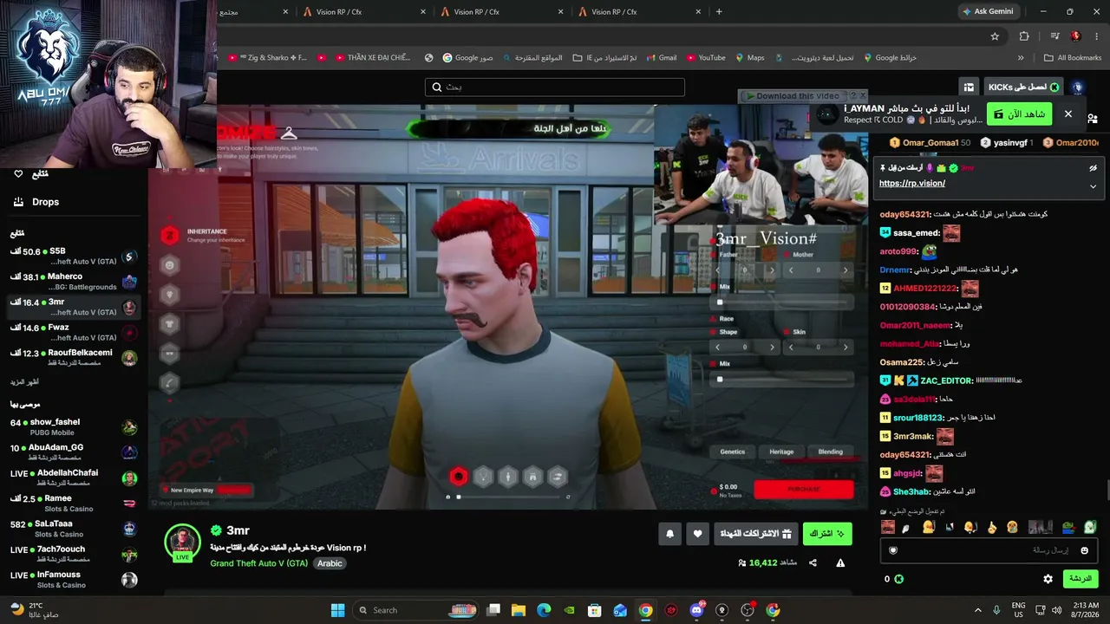Click the green chat send button

(1080, 579)
